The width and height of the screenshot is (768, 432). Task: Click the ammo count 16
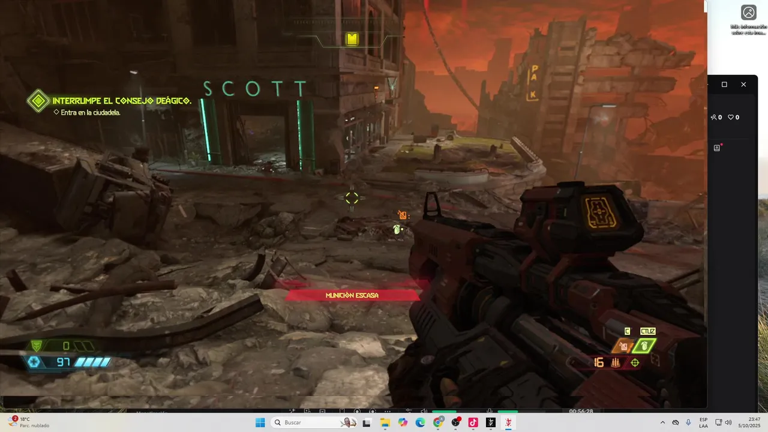(598, 362)
